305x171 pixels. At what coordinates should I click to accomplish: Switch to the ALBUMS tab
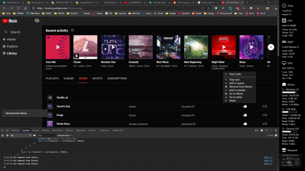tap(69, 79)
